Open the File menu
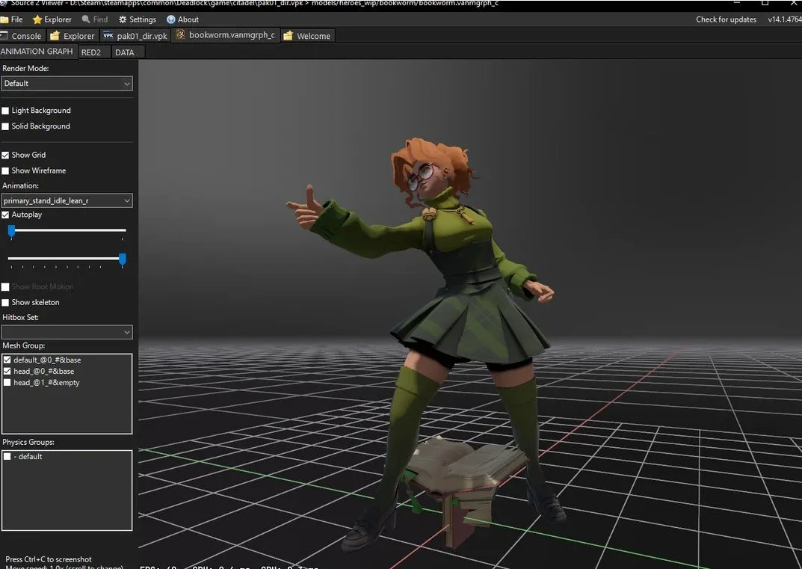802x569 pixels. [12, 19]
